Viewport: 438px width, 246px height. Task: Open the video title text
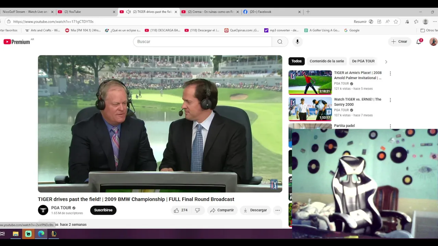(136, 199)
